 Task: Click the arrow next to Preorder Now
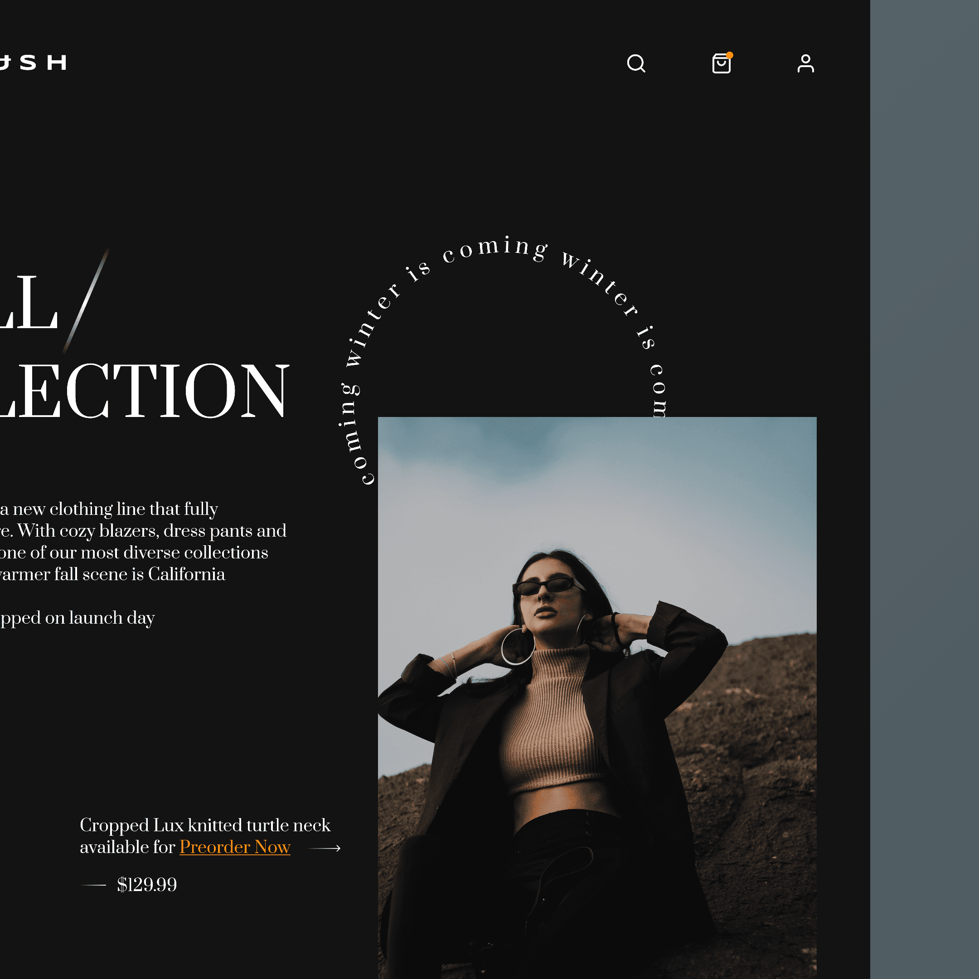point(325,848)
